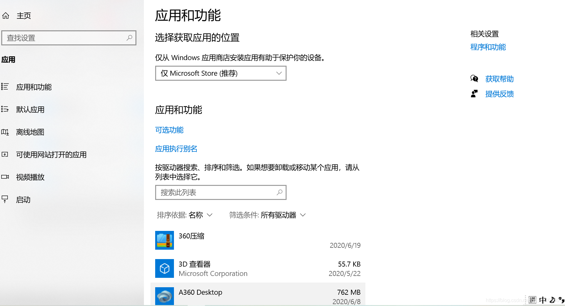Click the 2020/5/22 install date
The width and height of the screenshot is (565, 306).
tap(344, 273)
